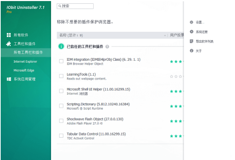Viewport: 235px width, 160px height.
Task: Click the export software list icon
Action: (x=191, y=41)
